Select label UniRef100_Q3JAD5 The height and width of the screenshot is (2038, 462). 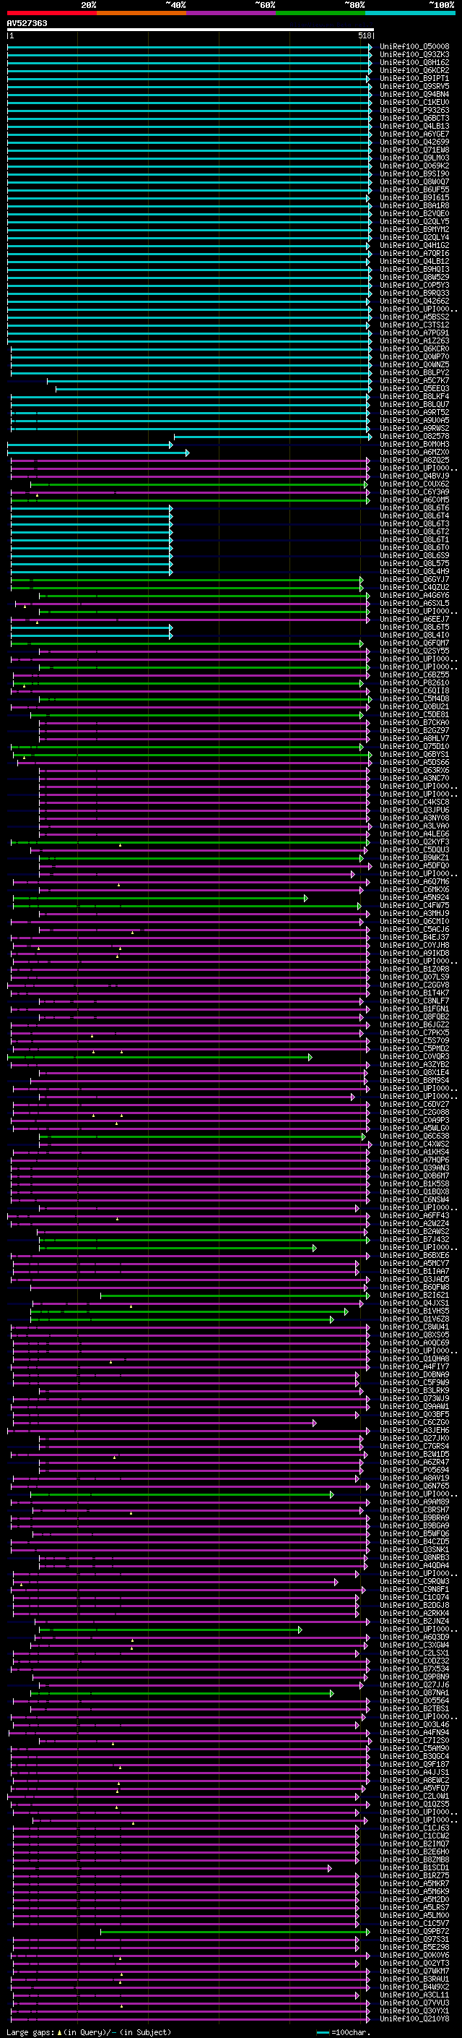[x=414, y=1280]
